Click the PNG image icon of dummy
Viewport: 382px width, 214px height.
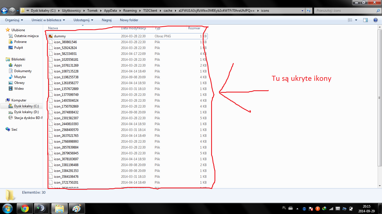51,36
